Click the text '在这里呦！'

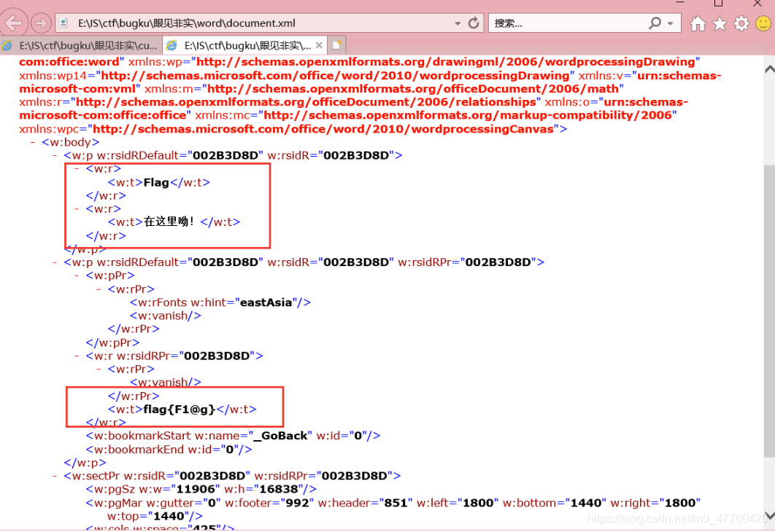coord(169,222)
